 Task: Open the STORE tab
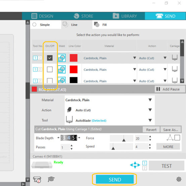point(83,16)
